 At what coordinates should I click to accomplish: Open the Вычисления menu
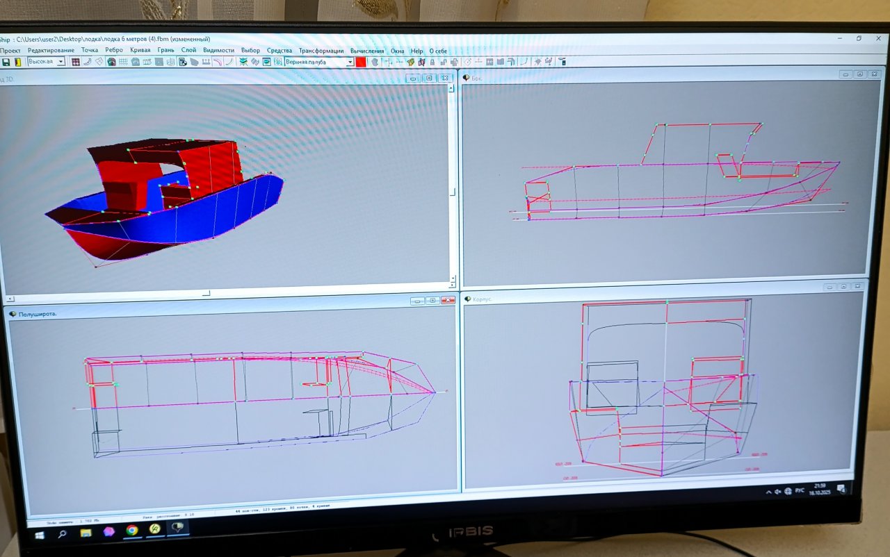click(366, 51)
